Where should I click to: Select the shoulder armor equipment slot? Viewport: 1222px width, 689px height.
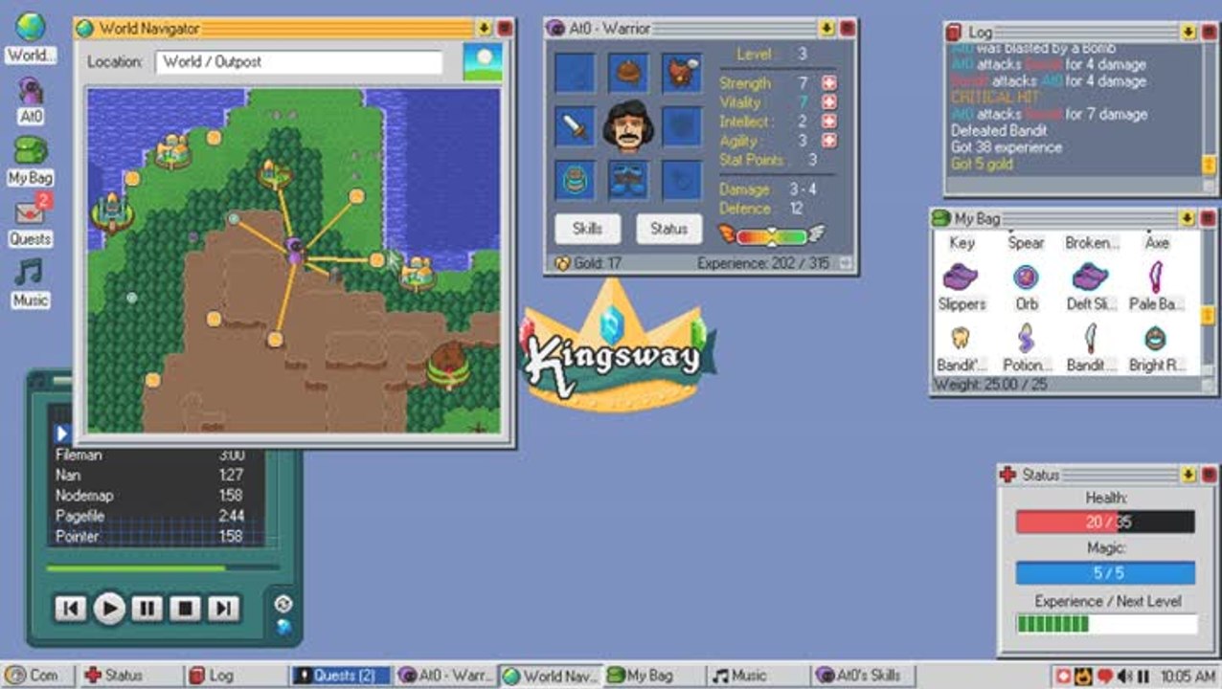682,74
